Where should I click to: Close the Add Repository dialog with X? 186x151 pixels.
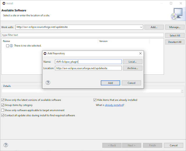(x=140, y=53)
